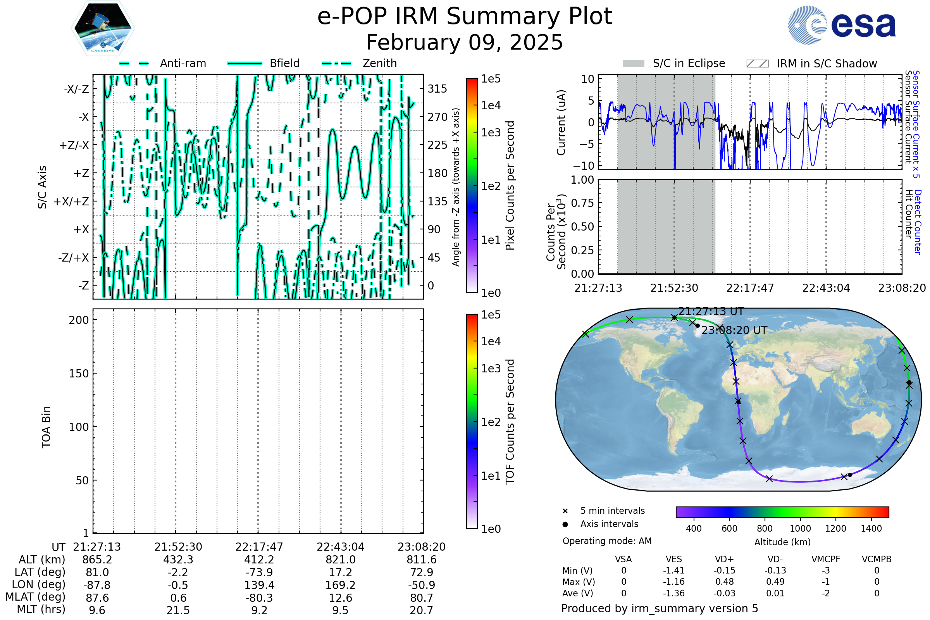Click the gray S/C in Eclipse legend patch
The width and height of the screenshot is (930, 620).
[633, 64]
